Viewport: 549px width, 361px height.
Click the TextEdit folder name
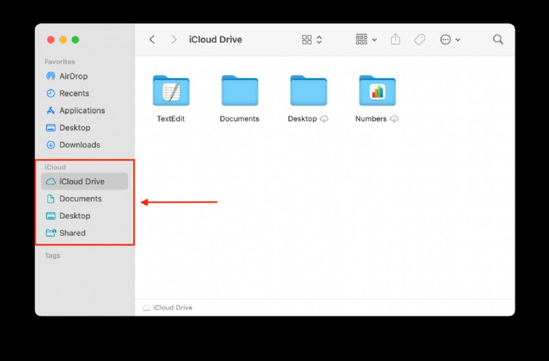click(x=171, y=119)
